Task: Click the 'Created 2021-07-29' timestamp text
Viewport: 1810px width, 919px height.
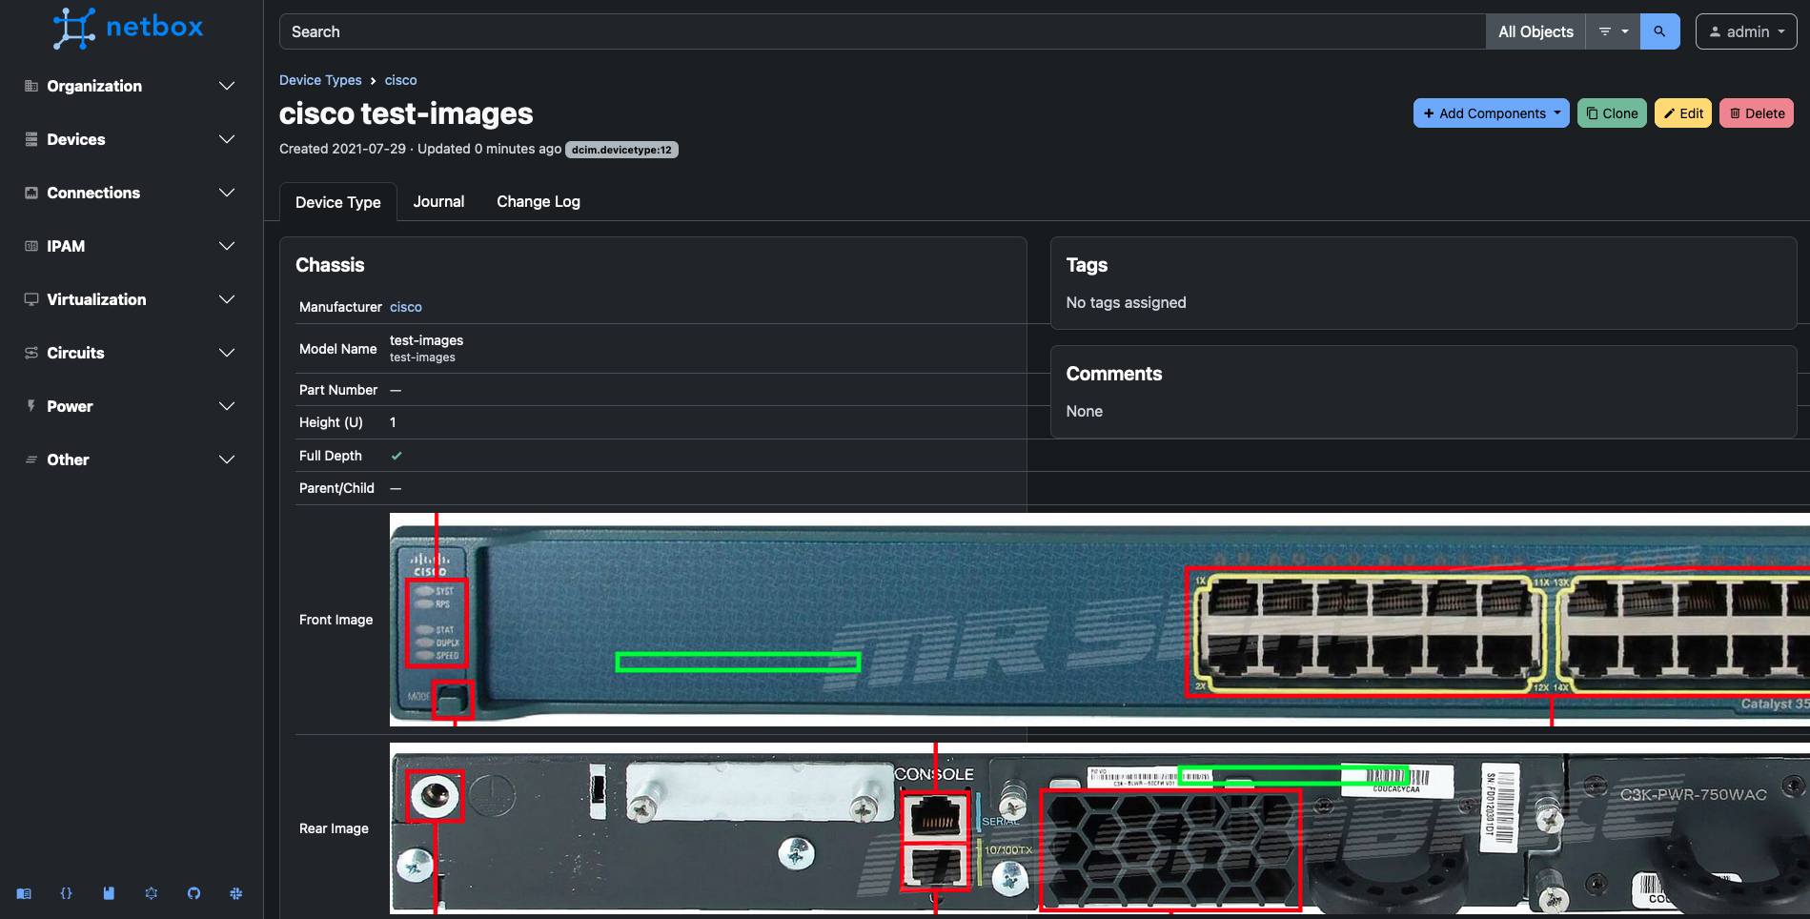Action: tap(342, 149)
